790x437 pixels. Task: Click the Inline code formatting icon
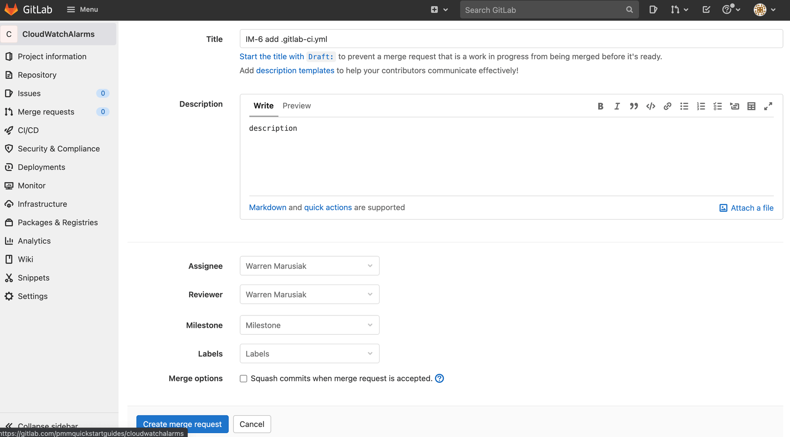(x=650, y=106)
